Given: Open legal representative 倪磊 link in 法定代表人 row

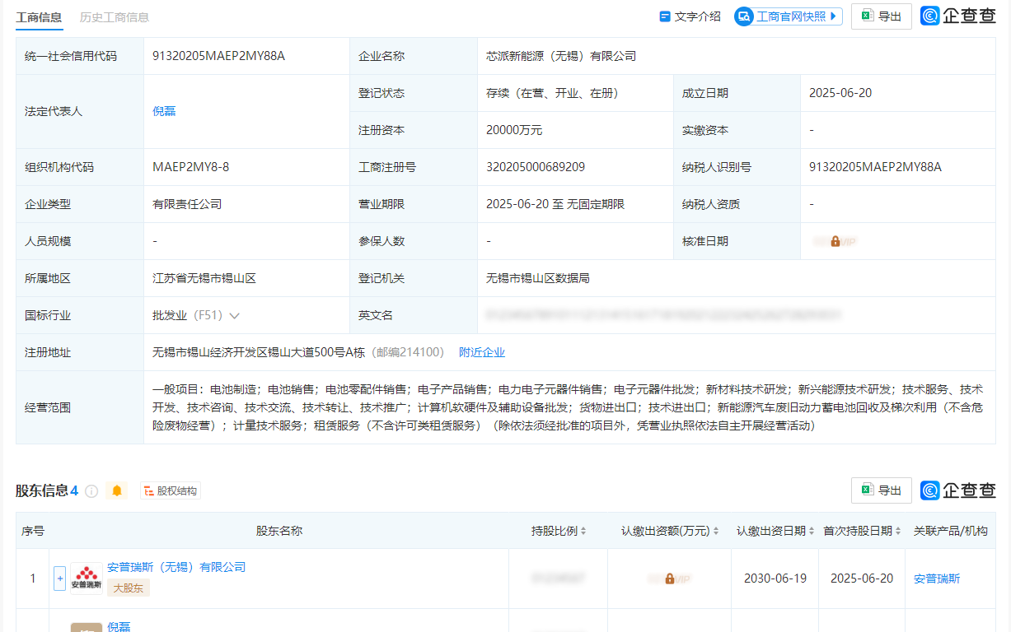Looking at the screenshot, I should (164, 111).
